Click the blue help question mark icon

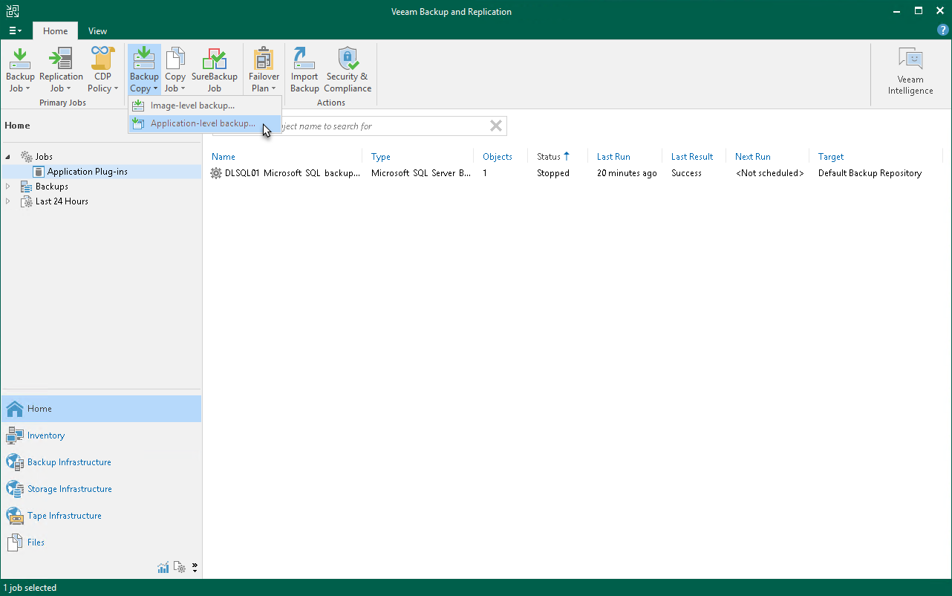click(943, 30)
